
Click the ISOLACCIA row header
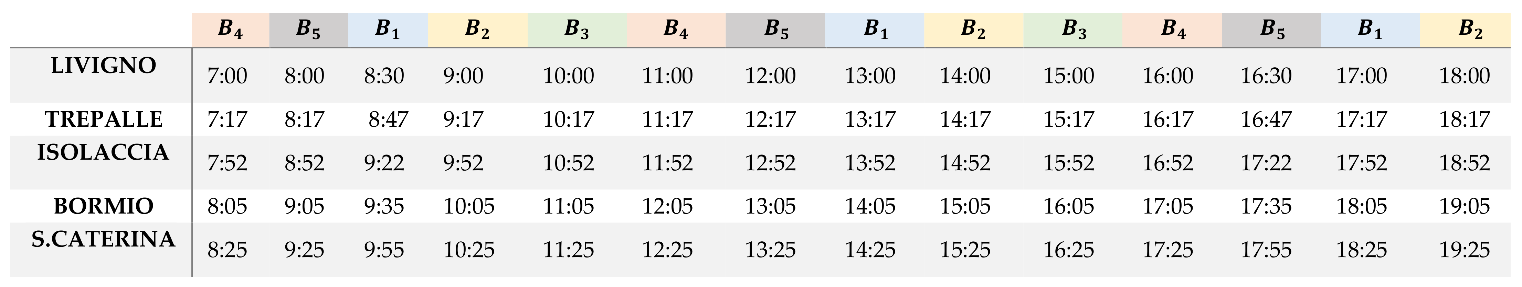pos(103,153)
